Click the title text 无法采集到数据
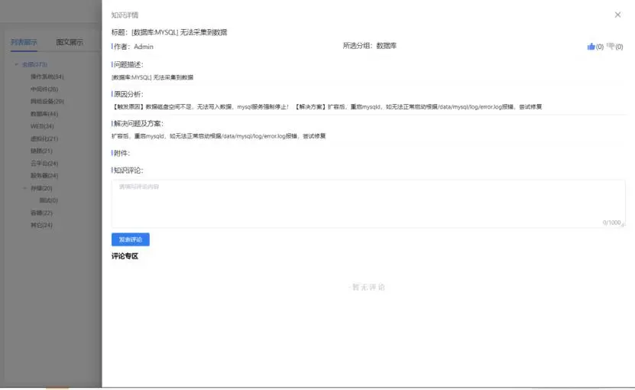The height and width of the screenshot is (390, 635). 203,32
